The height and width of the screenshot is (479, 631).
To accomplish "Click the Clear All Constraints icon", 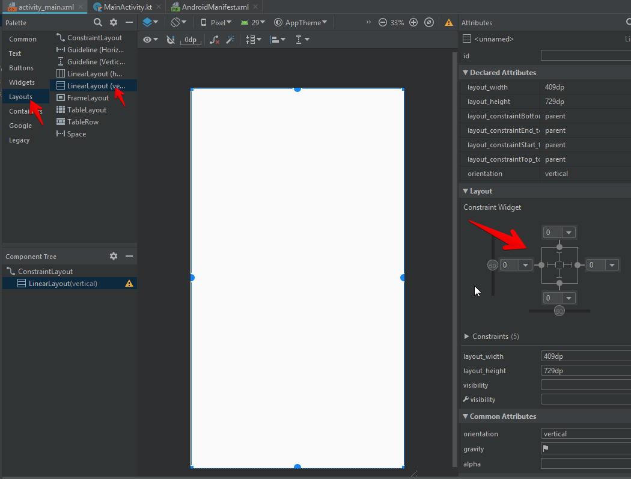I will 215,40.
